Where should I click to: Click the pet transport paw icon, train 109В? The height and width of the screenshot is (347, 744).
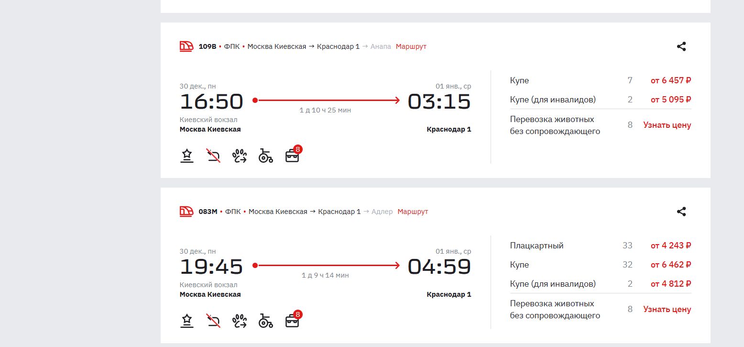pyautogui.click(x=240, y=156)
